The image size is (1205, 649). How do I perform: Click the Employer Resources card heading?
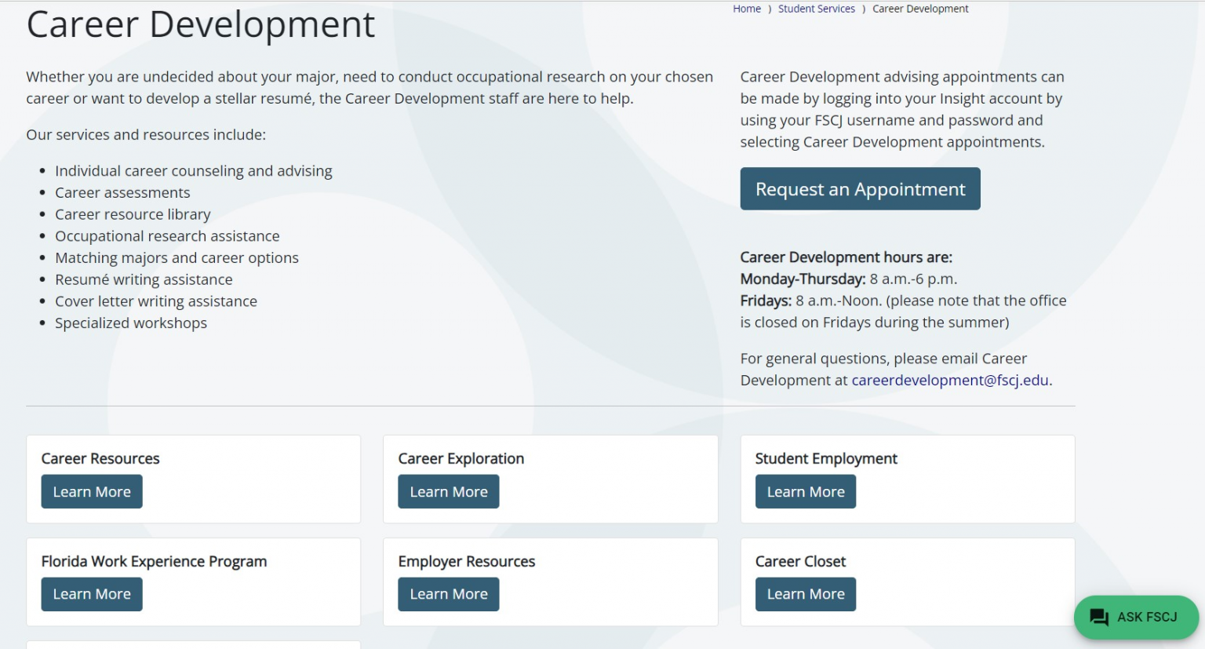pos(466,562)
